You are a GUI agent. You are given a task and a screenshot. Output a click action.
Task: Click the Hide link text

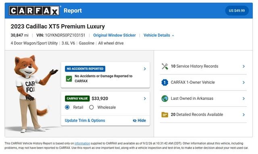[x=141, y=120]
